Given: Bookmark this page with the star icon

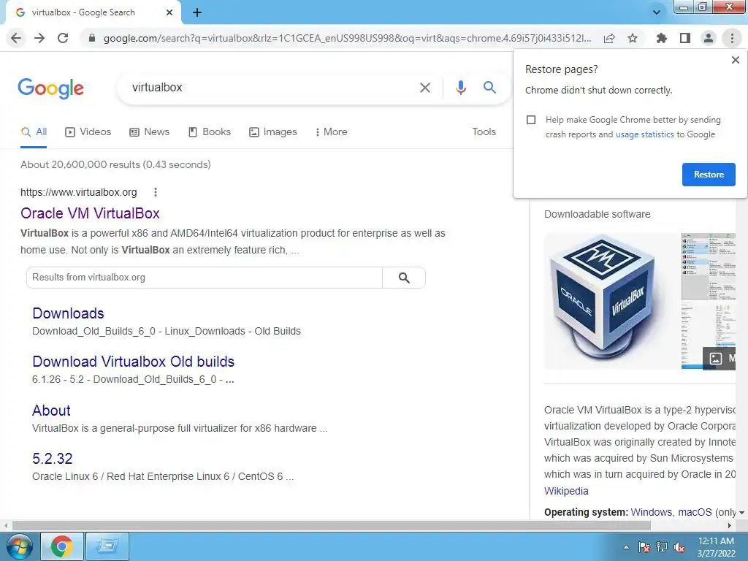Looking at the screenshot, I should [x=633, y=38].
